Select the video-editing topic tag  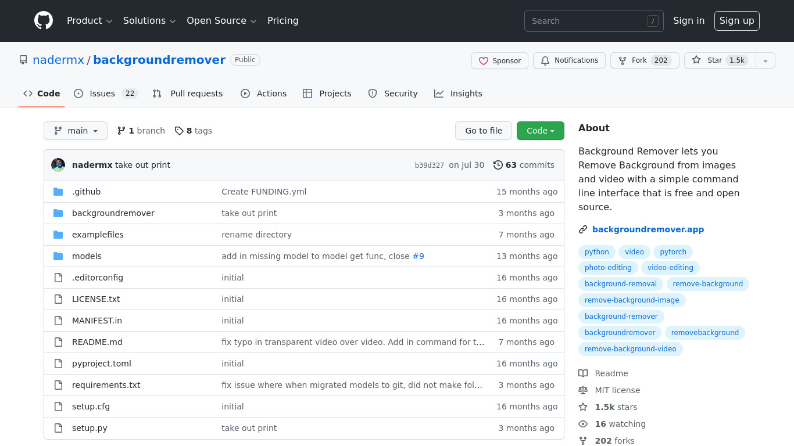tap(670, 268)
